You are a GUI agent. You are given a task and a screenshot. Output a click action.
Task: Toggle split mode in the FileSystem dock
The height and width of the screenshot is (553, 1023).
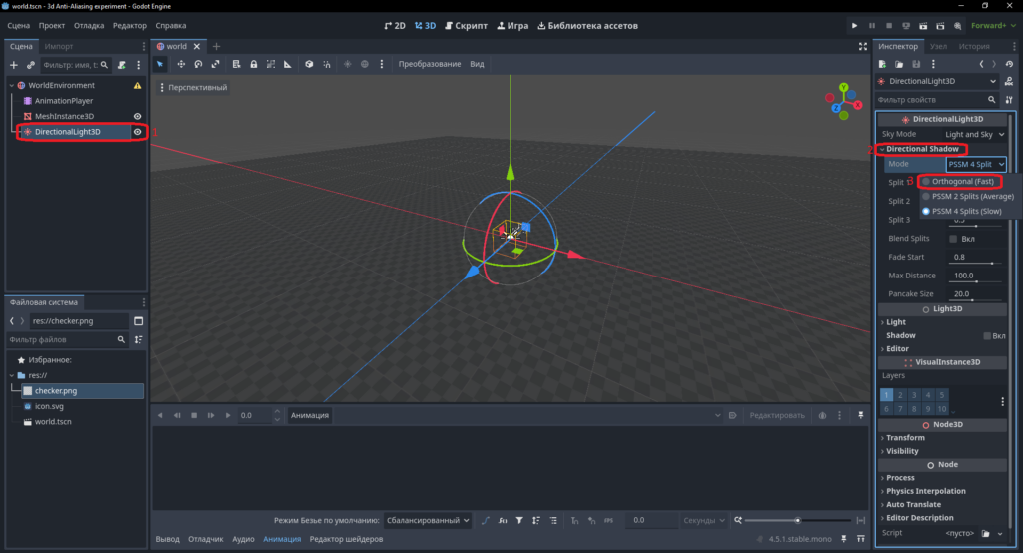tap(138, 320)
